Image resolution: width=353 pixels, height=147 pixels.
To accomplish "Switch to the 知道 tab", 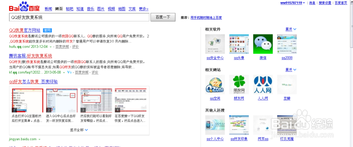I will [80, 9].
